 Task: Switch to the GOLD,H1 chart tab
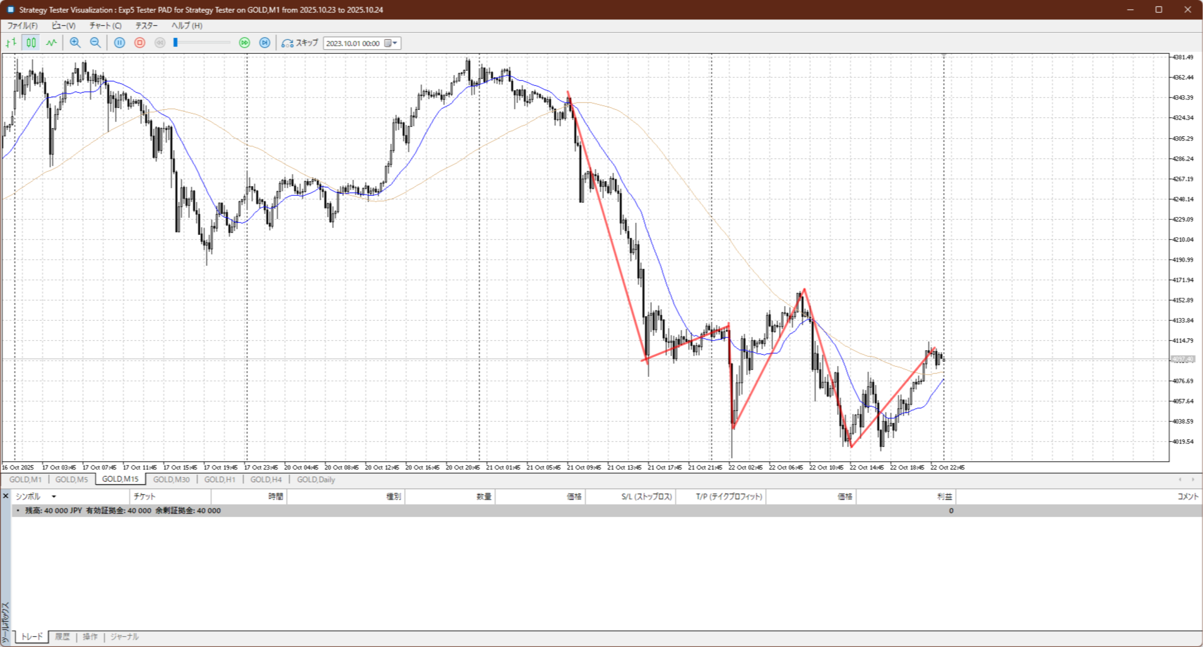[220, 480]
